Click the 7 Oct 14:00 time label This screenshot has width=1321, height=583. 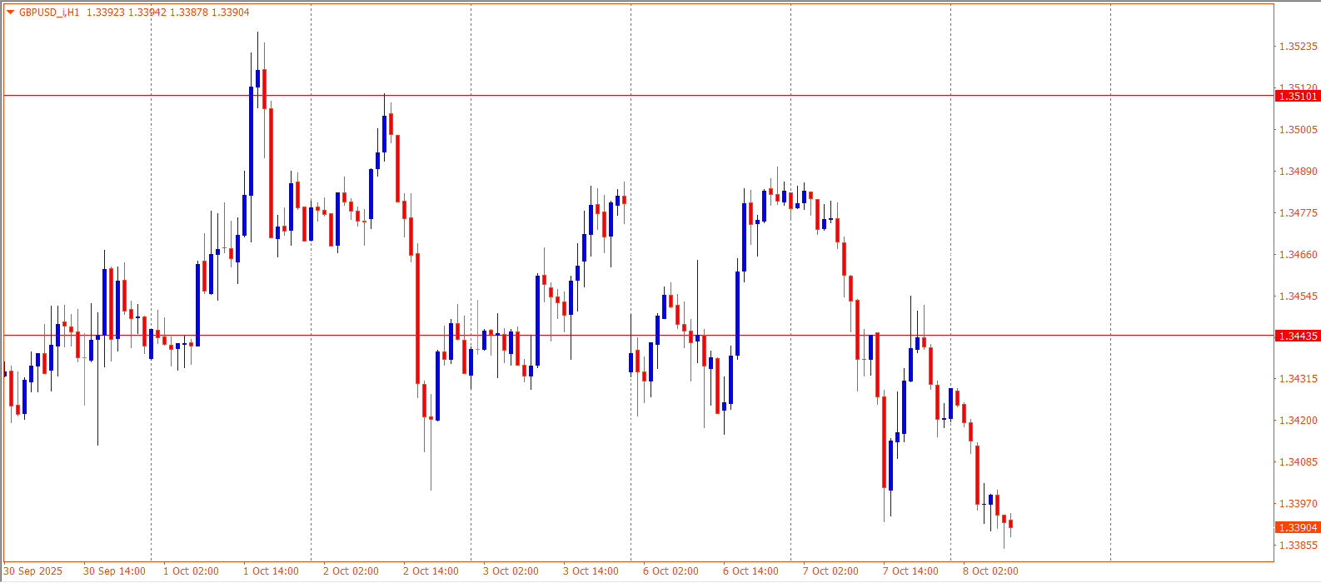[910, 571]
